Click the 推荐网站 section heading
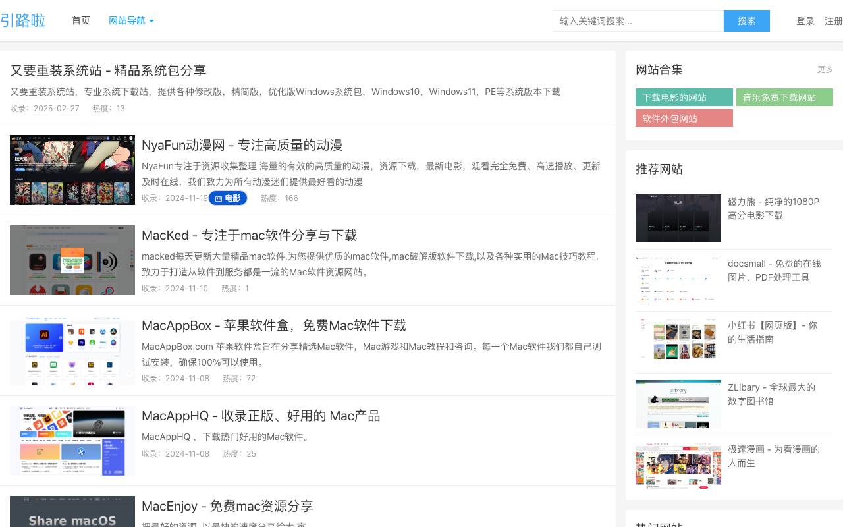This screenshot has width=843, height=527. click(x=659, y=169)
